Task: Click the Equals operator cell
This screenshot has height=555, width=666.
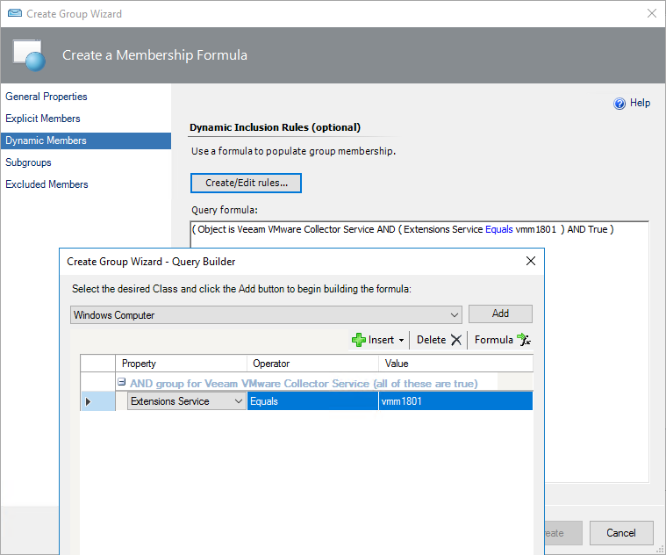Action: tap(312, 401)
